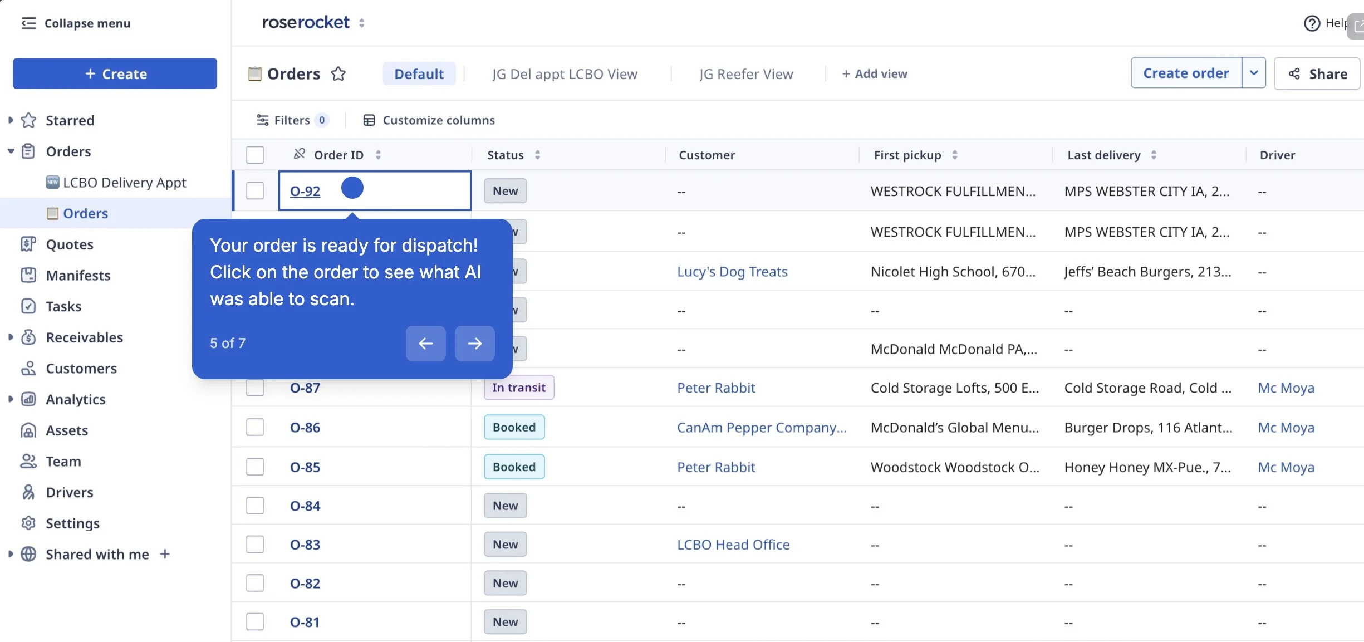
Task: Switch to JG Reefer View tab
Action: pyautogui.click(x=746, y=73)
